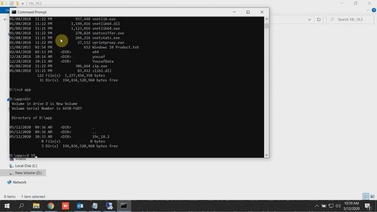Refresh the Explorer address bar
The height and width of the screenshot is (212, 377).
[319, 19]
